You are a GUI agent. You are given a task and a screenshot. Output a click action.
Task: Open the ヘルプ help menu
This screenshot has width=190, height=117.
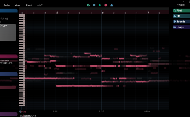coord(40,5)
